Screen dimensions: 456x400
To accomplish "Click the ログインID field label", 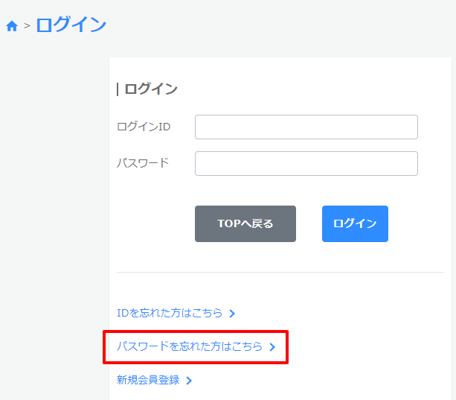I will (144, 127).
